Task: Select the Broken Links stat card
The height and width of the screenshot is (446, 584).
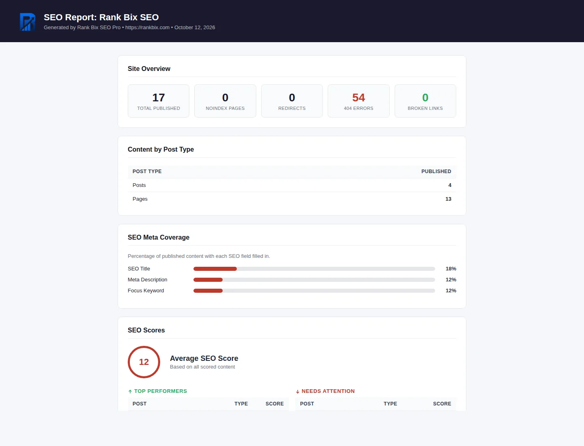Action: [425, 101]
